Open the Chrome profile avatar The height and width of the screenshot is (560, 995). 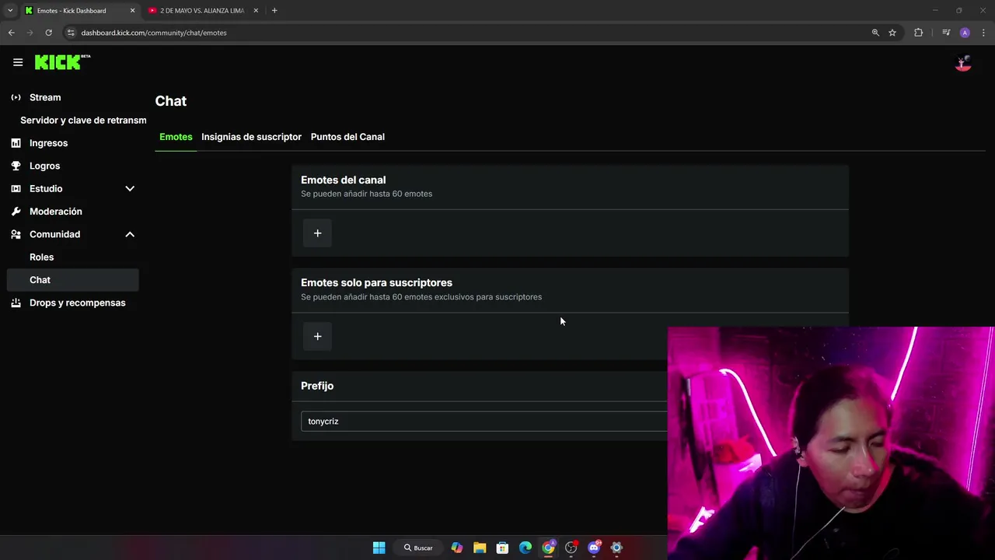tap(965, 33)
